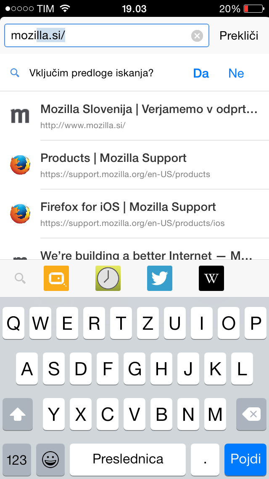Tap the mozilla.si address field
The image size is (269, 479).
point(97,36)
